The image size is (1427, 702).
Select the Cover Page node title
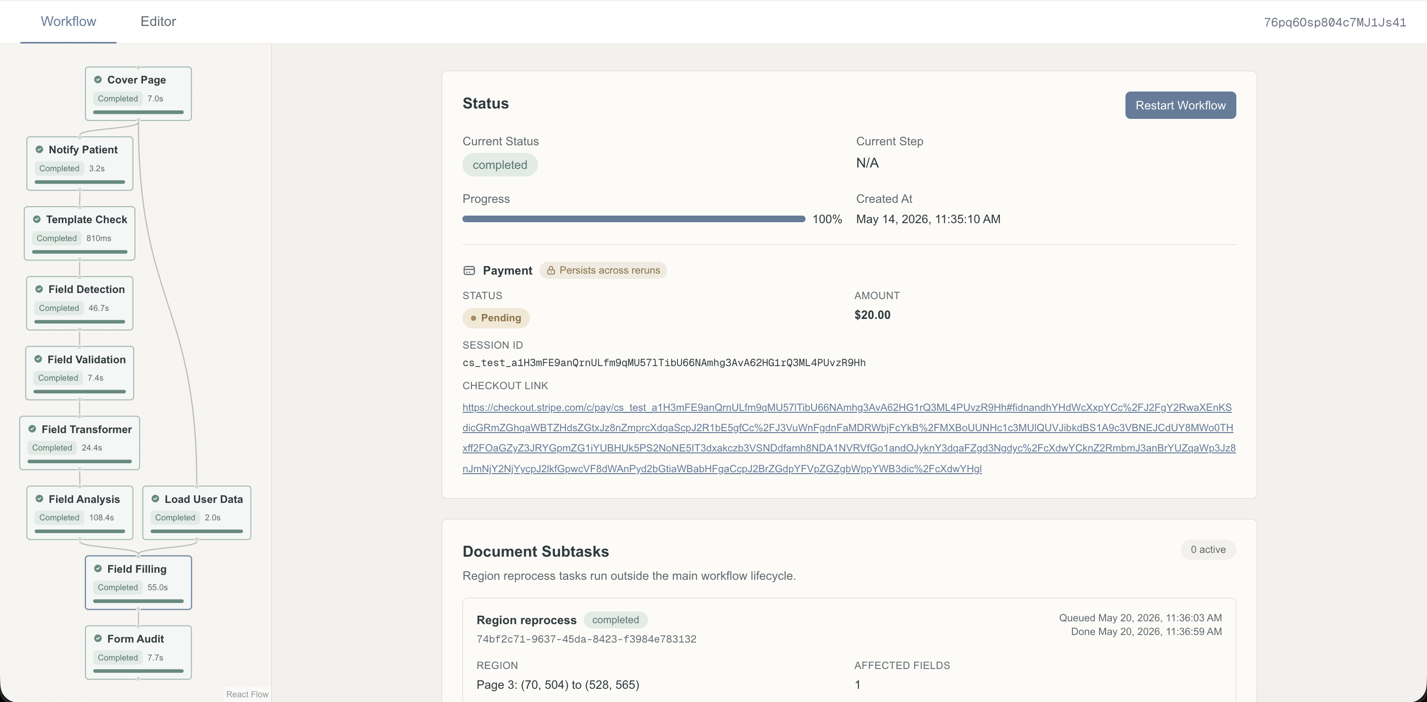[x=136, y=80]
